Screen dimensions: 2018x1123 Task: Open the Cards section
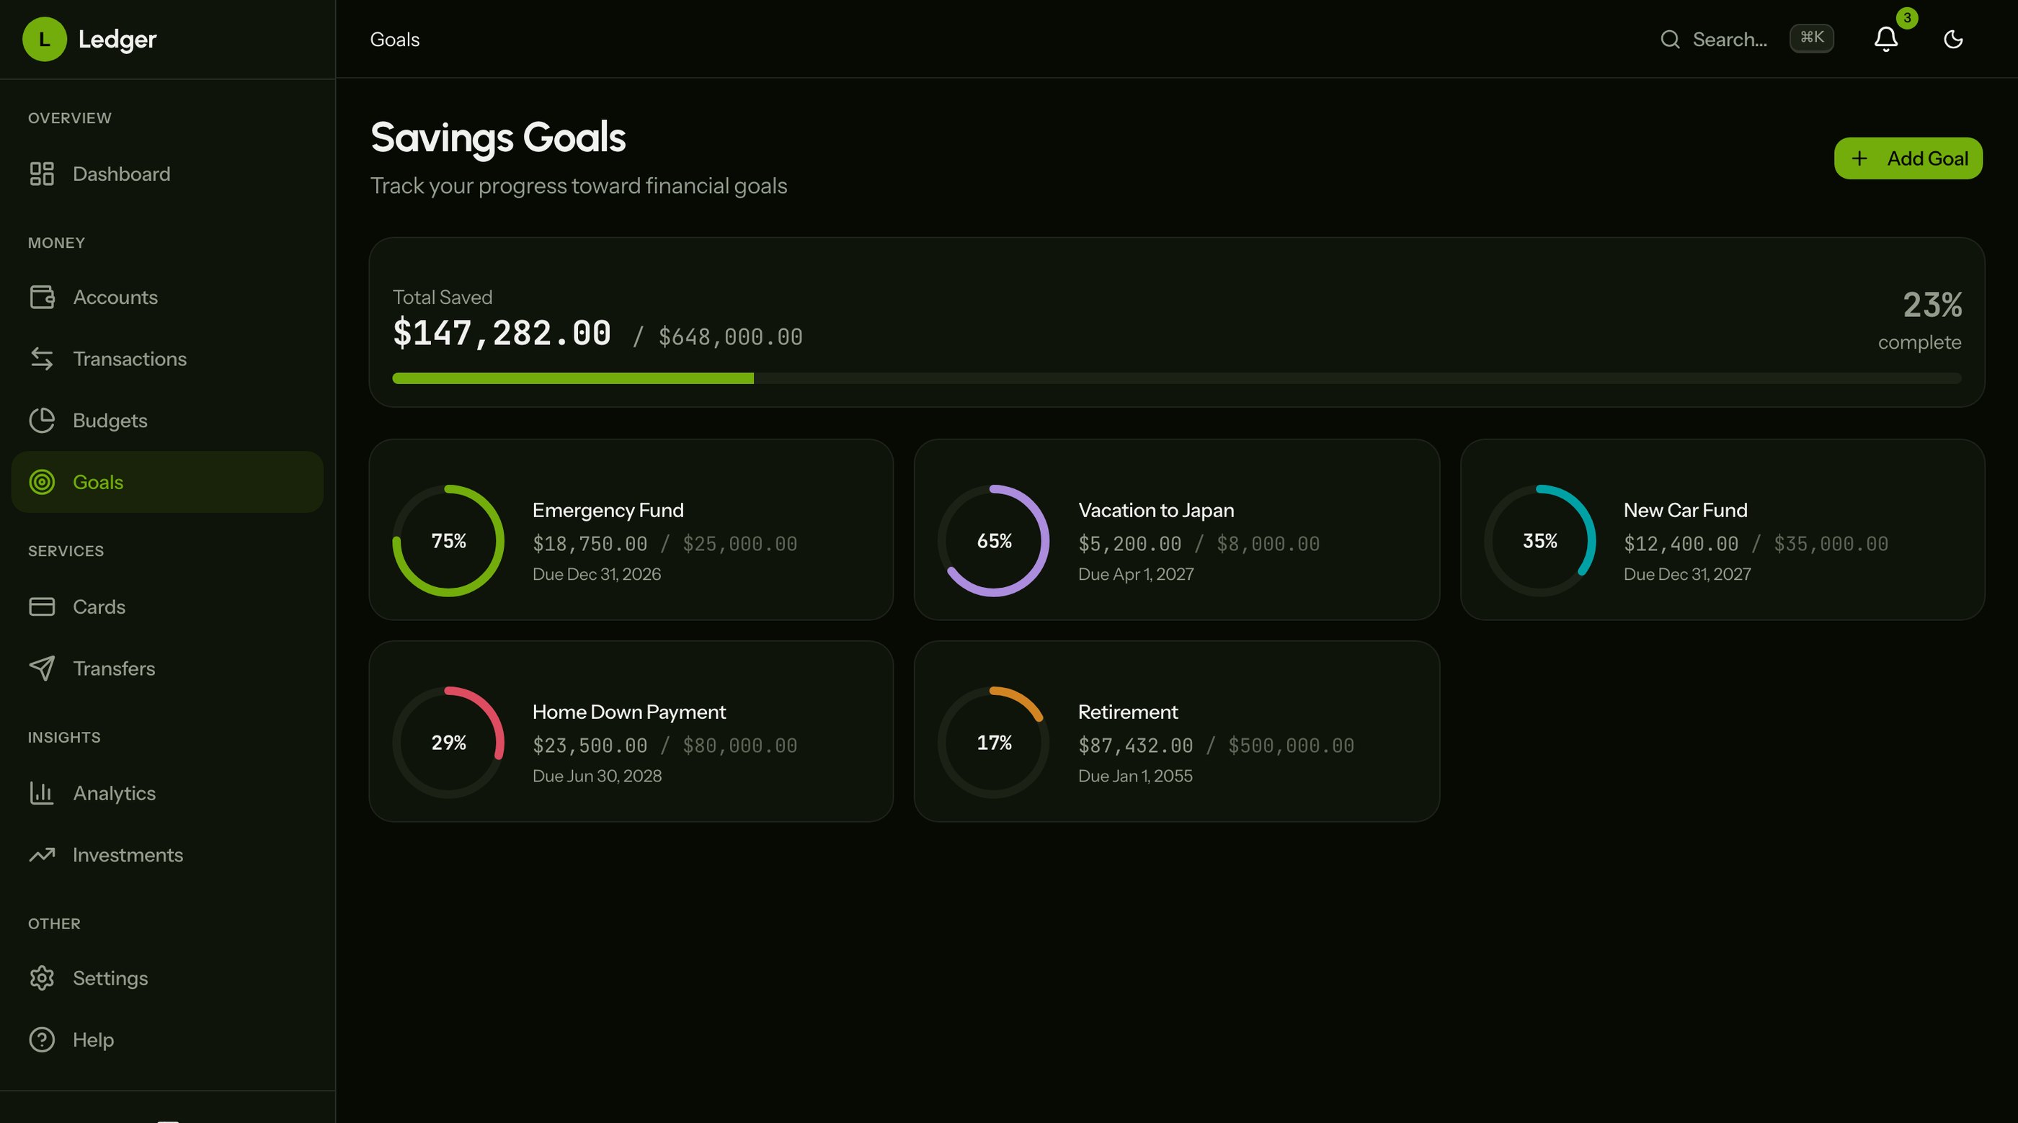pyautogui.click(x=168, y=607)
